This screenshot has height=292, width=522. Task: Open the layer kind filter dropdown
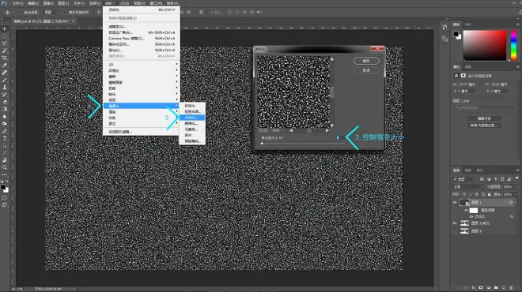coord(464,179)
